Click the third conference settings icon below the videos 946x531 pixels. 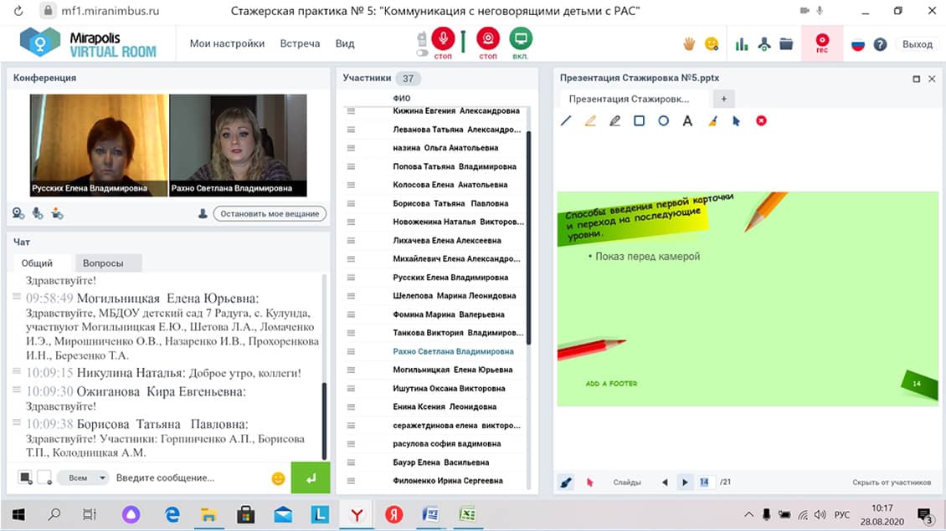point(57,213)
